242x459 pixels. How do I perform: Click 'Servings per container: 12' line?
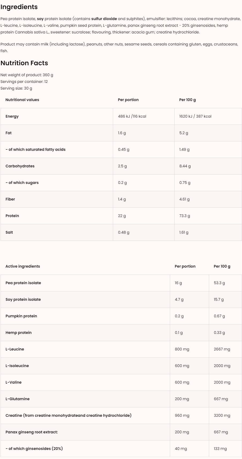pos(24,82)
